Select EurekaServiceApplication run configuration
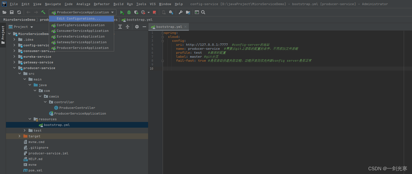The height and width of the screenshot is (174, 412). 82,36
